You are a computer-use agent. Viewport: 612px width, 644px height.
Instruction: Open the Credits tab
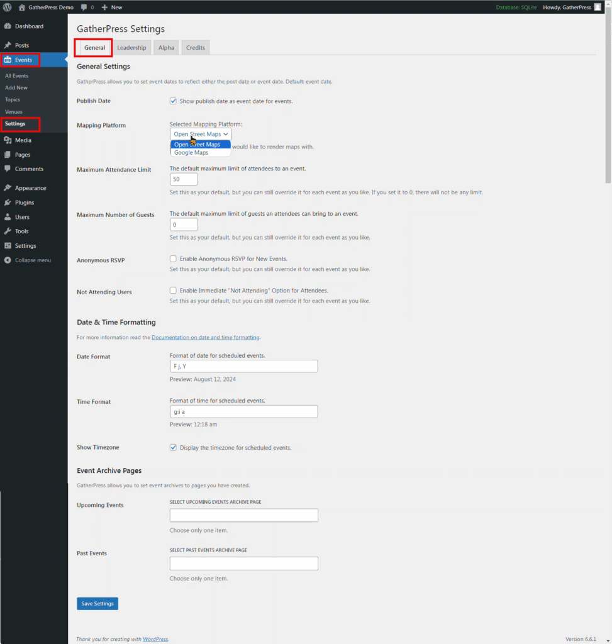click(195, 48)
